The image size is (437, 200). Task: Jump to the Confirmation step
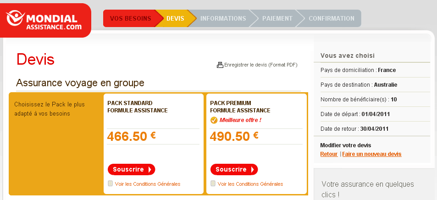click(331, 18)
